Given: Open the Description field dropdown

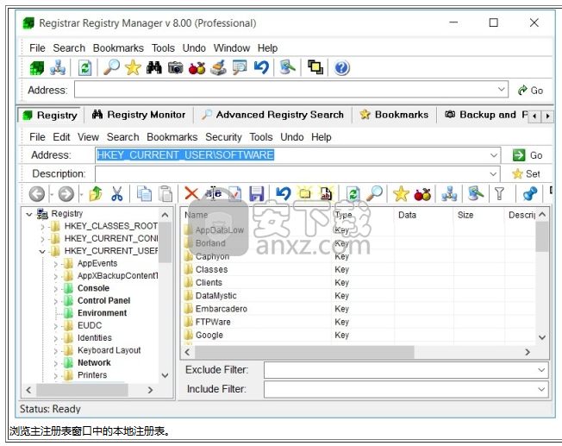Looking at the screenshot, I should coord(494,174).
